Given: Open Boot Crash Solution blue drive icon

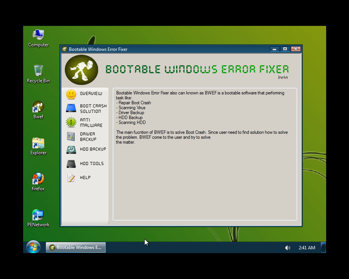Looking at the screenshot, I should 71,108.
